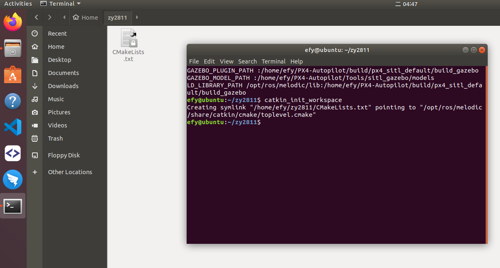Go forward in the file manager

tap(50, 17)
